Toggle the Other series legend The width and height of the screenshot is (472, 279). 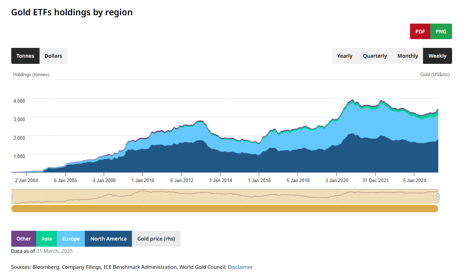point(24,239)
